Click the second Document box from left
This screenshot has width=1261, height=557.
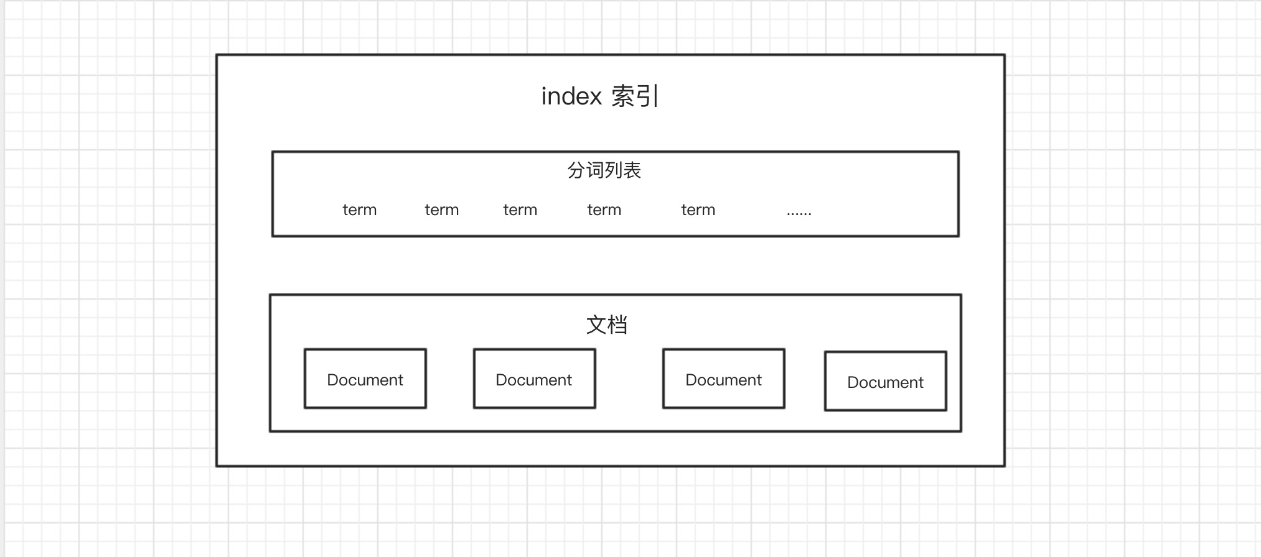pos(534,379)
